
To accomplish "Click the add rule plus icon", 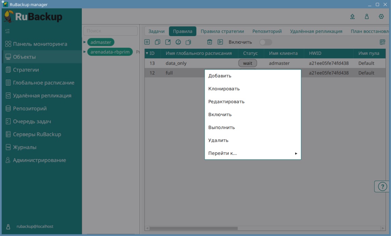I will (147, 42).
